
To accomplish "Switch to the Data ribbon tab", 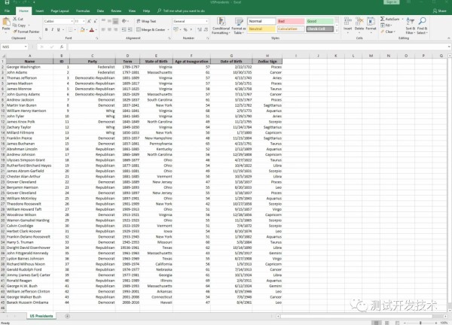I will coord(100,11).
